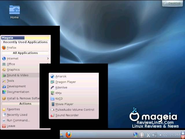
Task: Click the Office category icon
Action: click(x=4, y=64)
